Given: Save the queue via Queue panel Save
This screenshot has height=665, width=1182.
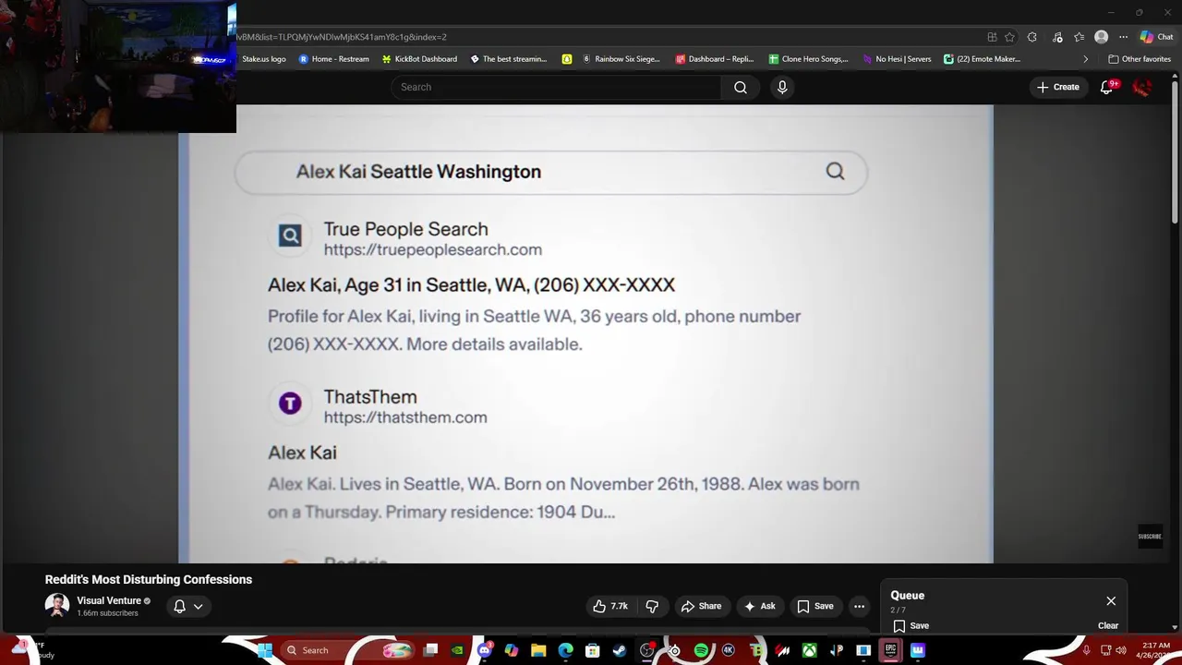Looking at the screenshot, I should pyautogui.click(x=911, y=626).
